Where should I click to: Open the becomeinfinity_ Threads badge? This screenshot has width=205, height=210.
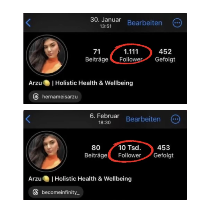[x=56, y=192]
